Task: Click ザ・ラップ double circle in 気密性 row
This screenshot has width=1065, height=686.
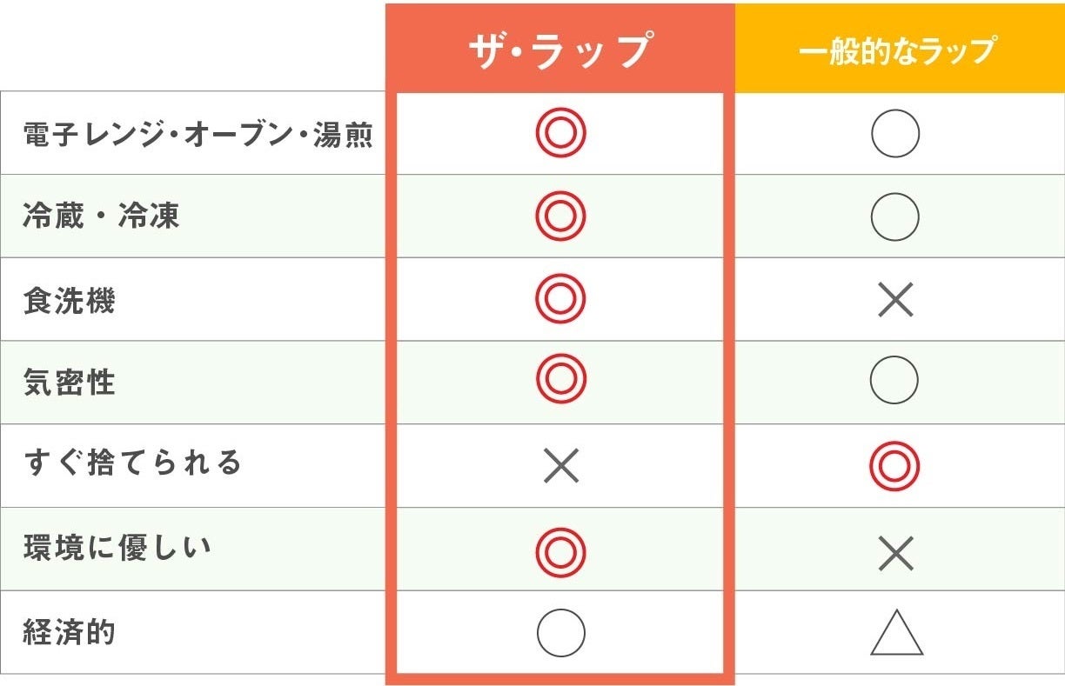Action: coord(560,380)
